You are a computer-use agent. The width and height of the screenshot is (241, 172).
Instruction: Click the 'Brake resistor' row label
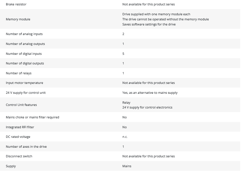[x=16, y=5]
